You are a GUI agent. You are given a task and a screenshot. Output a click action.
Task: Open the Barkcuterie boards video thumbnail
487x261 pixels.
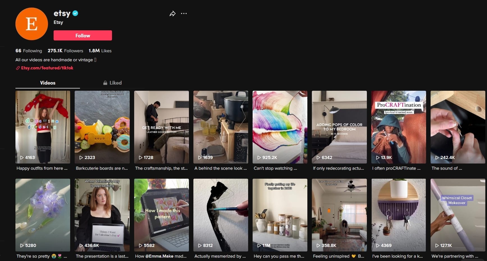(x=102, y=127)
